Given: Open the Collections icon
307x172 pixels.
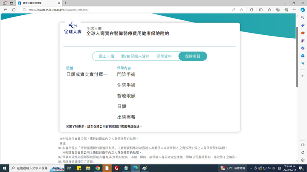Looking at the screenshot, I should [x=278, y=9].
